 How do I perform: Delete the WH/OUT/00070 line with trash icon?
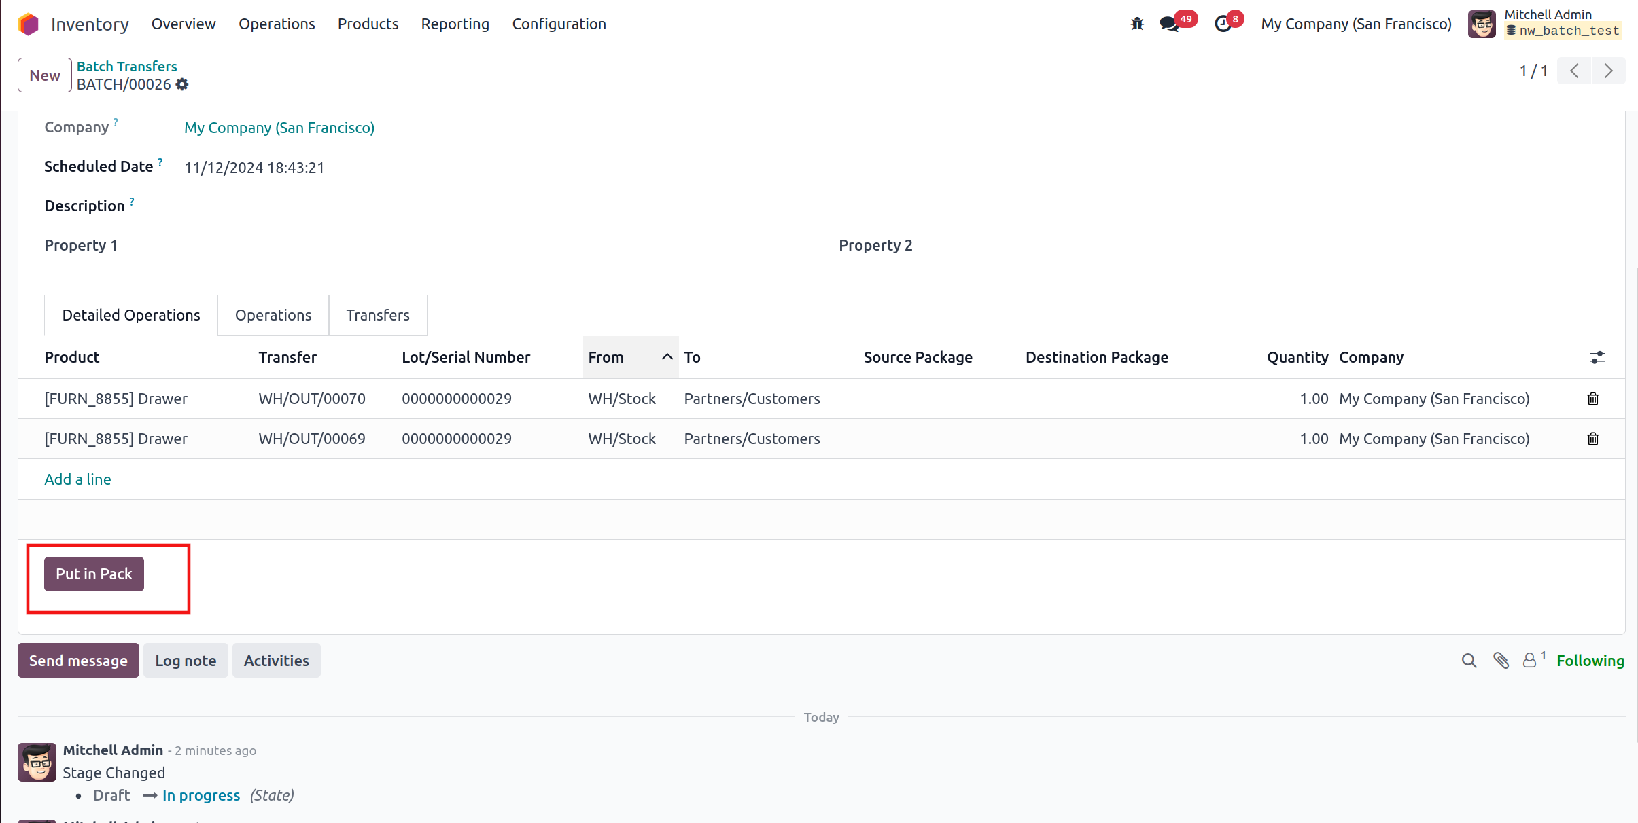point(1592,399)
